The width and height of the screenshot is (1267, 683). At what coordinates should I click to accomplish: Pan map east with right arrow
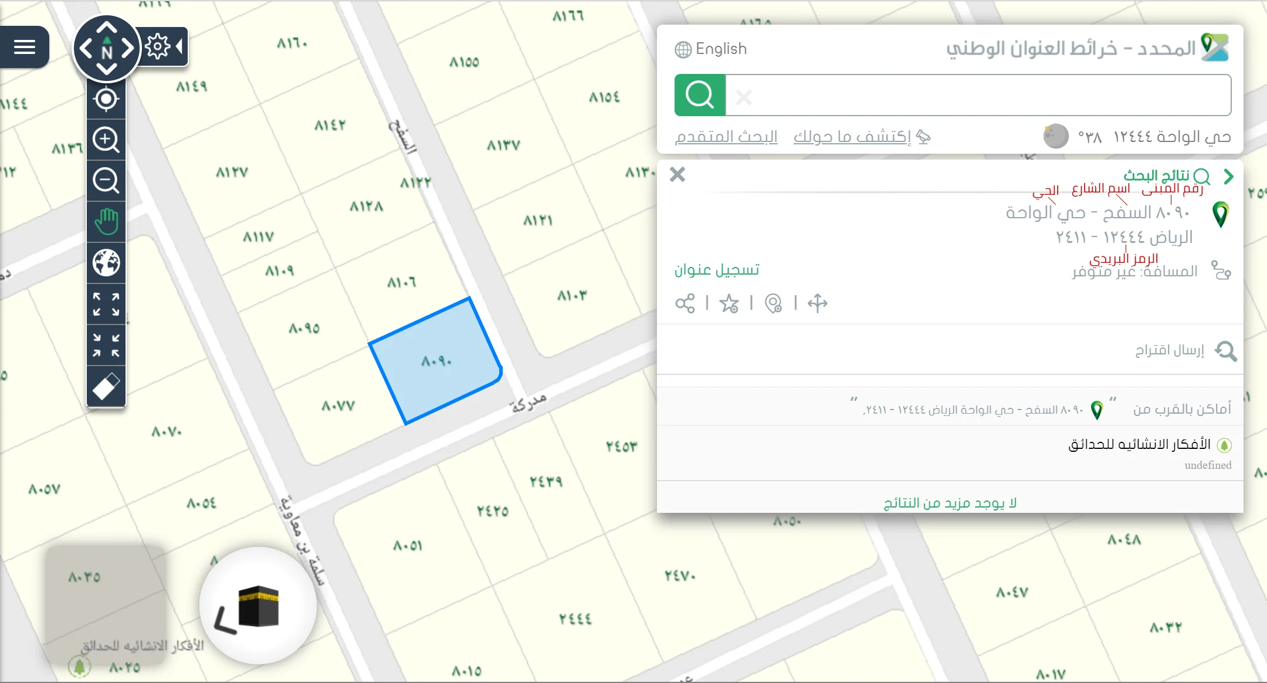[127, 48]
